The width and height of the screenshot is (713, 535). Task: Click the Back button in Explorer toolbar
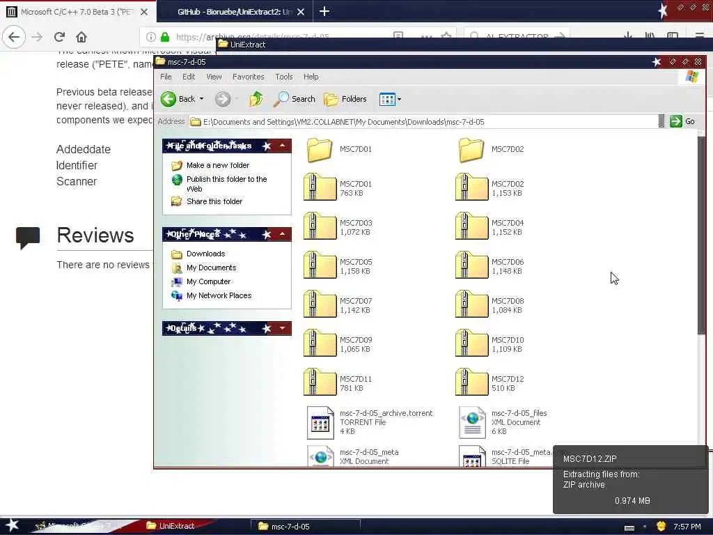click(178, 99)
